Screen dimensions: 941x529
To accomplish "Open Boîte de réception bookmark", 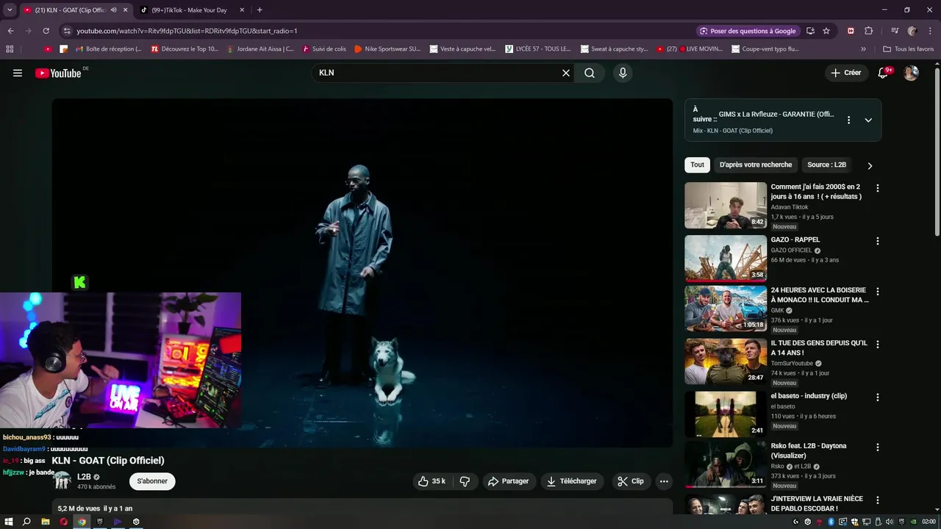I will (107, 49).
